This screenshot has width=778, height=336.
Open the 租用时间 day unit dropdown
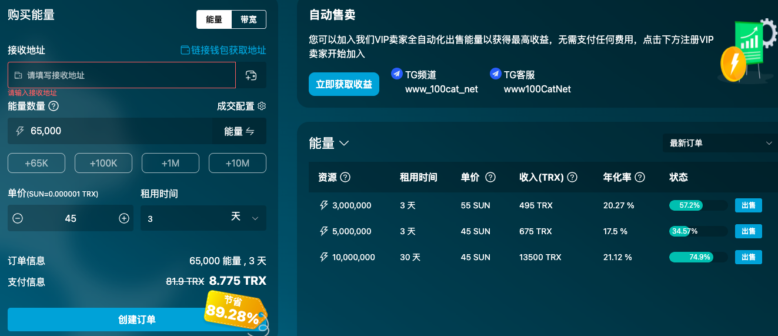click(244, 218)
